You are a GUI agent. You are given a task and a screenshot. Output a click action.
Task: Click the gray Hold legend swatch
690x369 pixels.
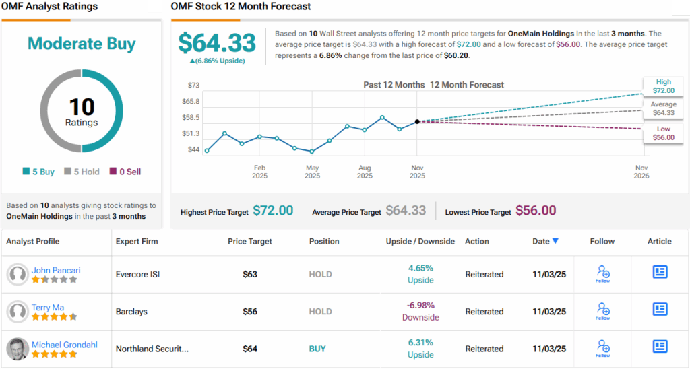pyautogui.click(x=68, y=172)
